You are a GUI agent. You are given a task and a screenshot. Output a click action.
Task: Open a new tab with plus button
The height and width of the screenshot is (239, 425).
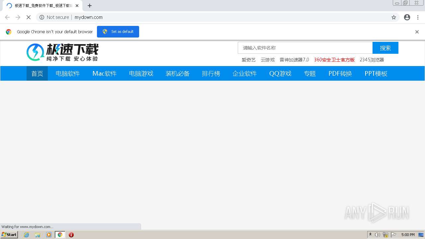tap(90, 6)
